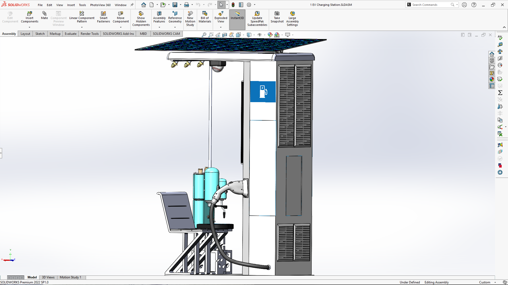Viewport: 508px width, 285px height.
Task: Expand the Hide/Show Items dropdown arrow
Action: pyautogui.click(x=265, y=35)
